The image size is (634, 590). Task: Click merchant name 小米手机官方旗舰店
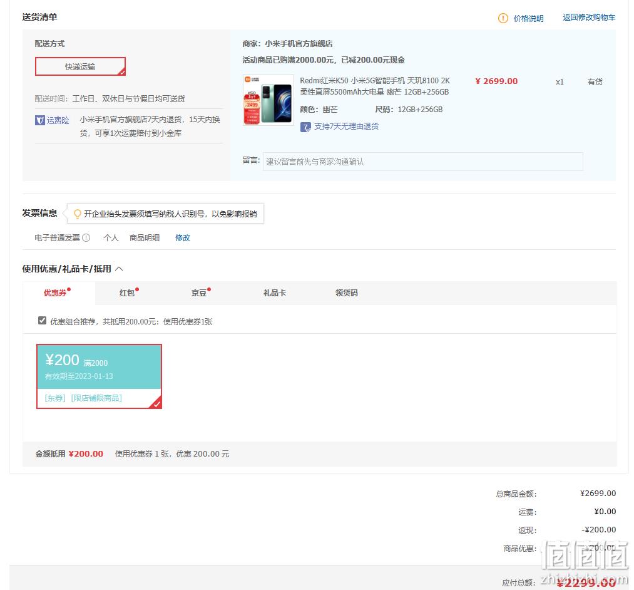coord(299,44)
